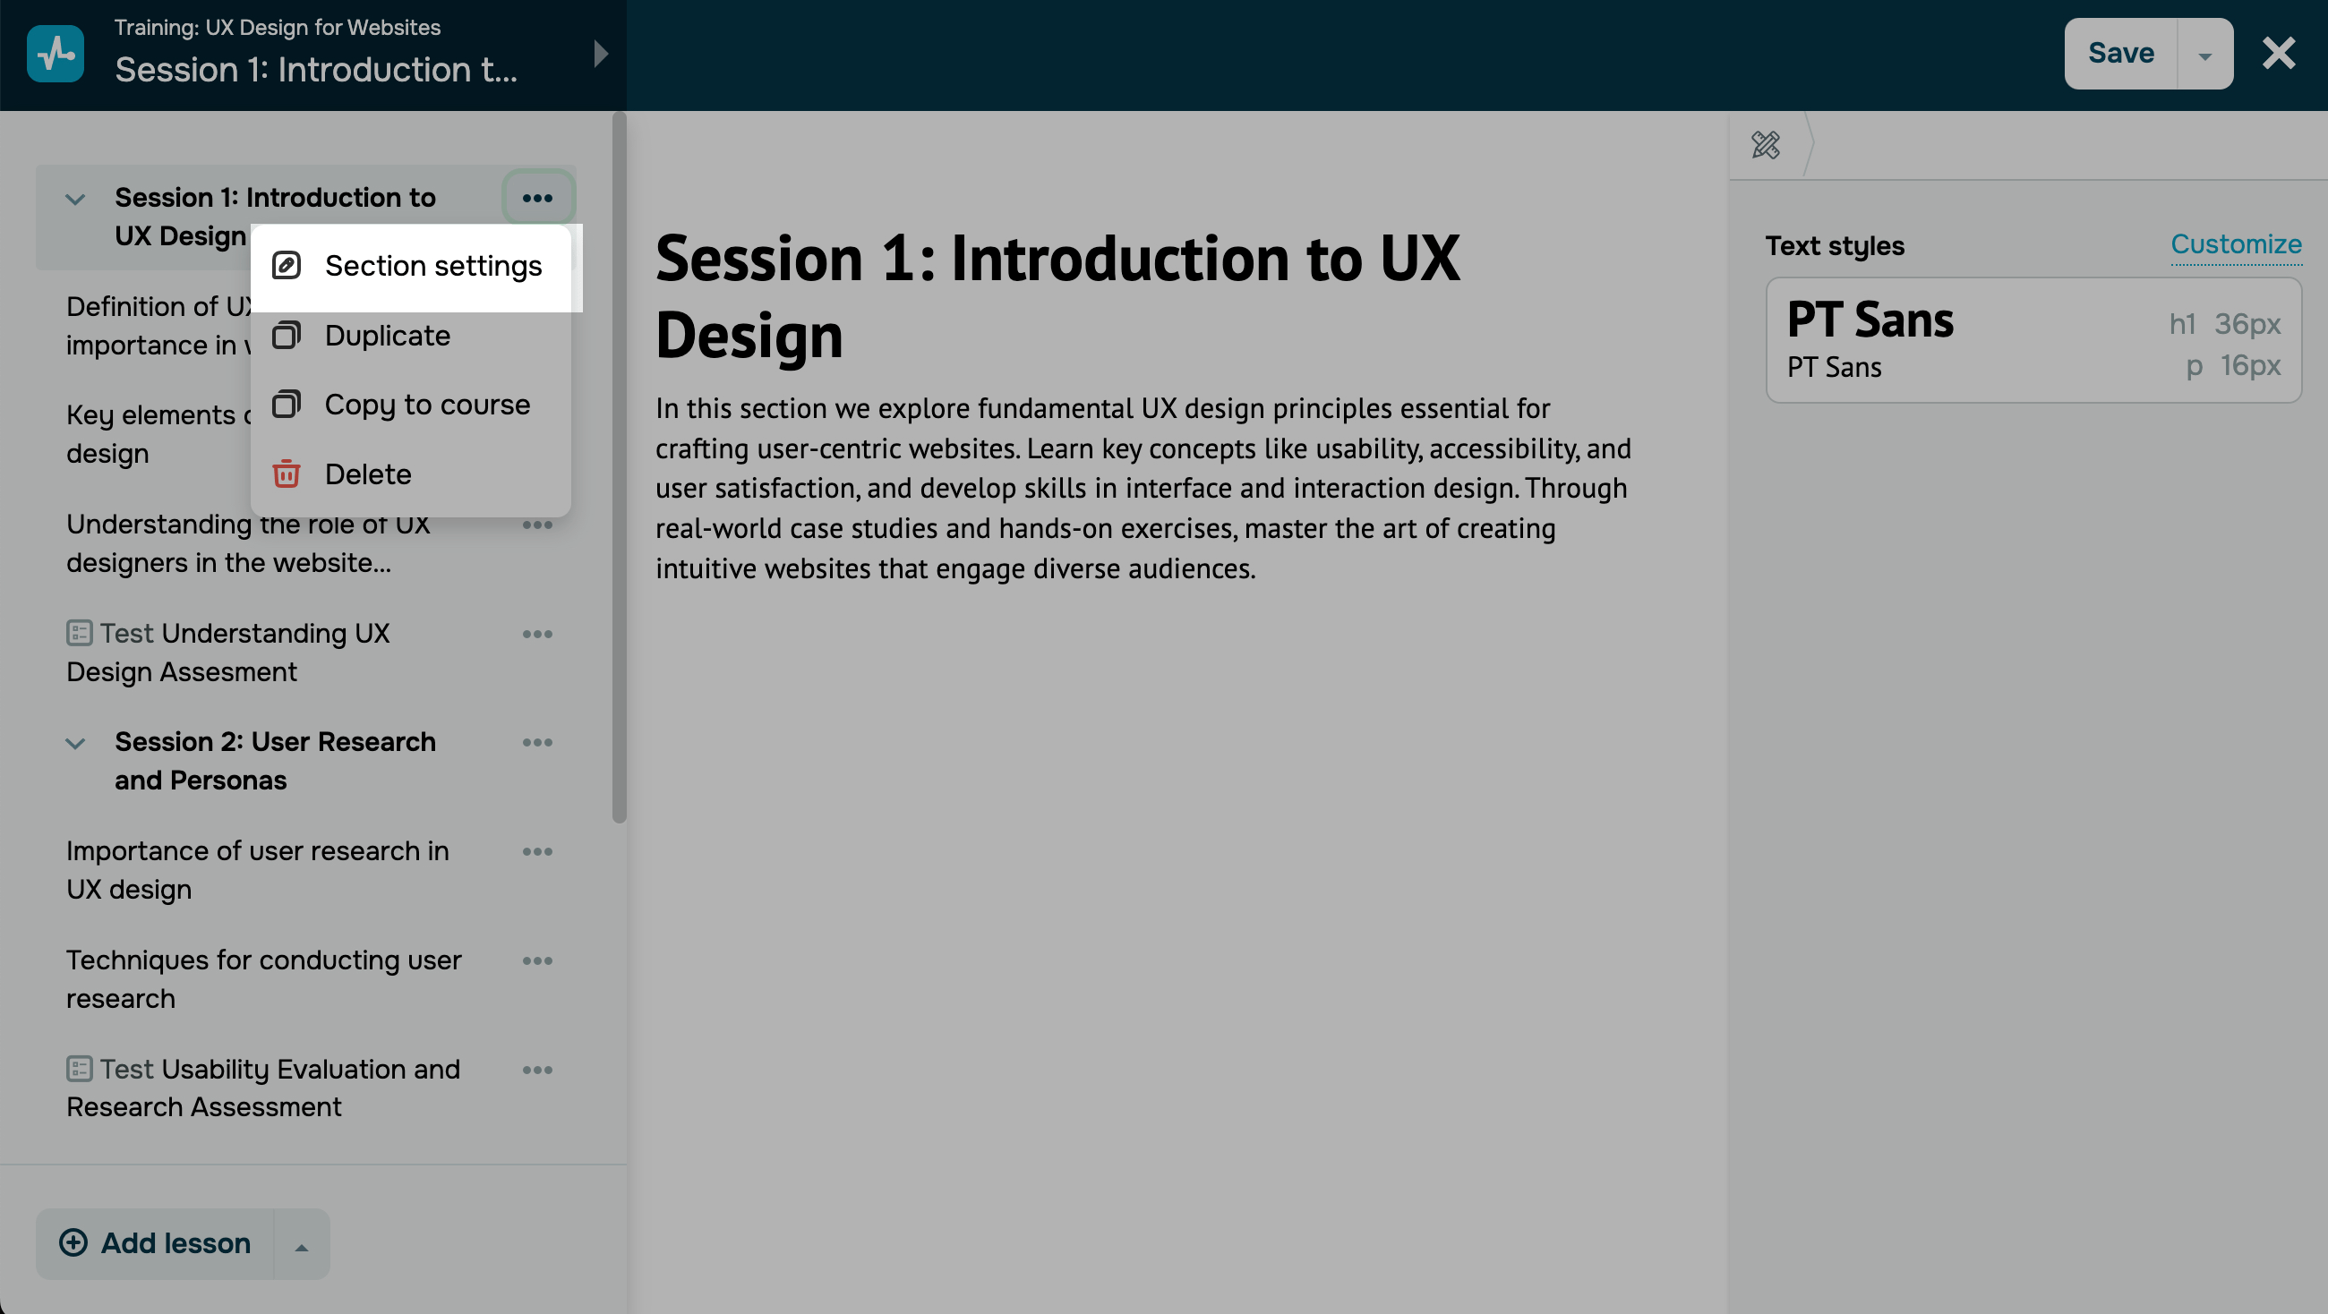
Task: Expand the Add lesson dropdown arrow
Action: click(x=302, y=1247)
